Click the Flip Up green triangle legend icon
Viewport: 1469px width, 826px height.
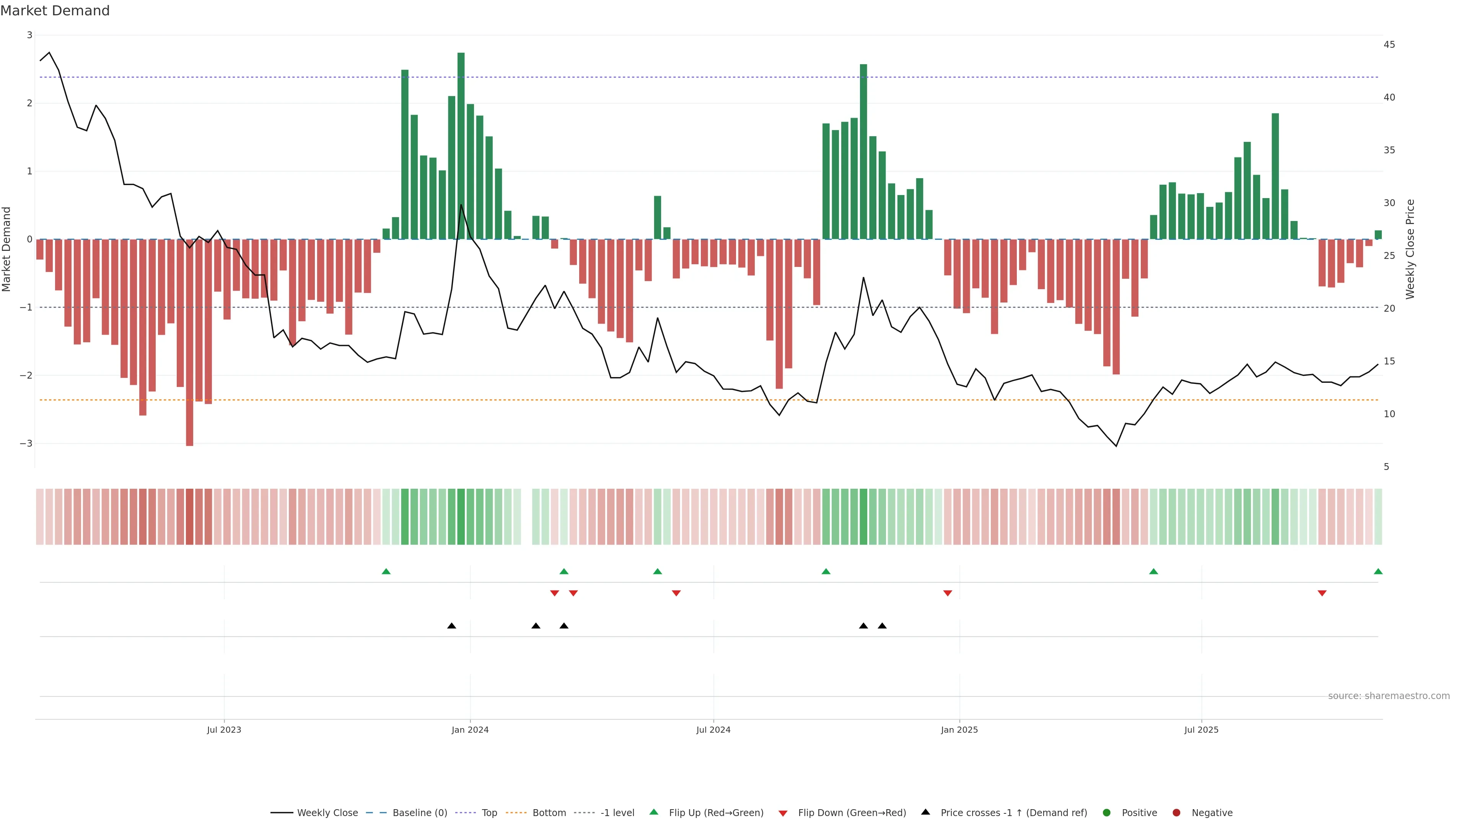click(x=654, y=812)
